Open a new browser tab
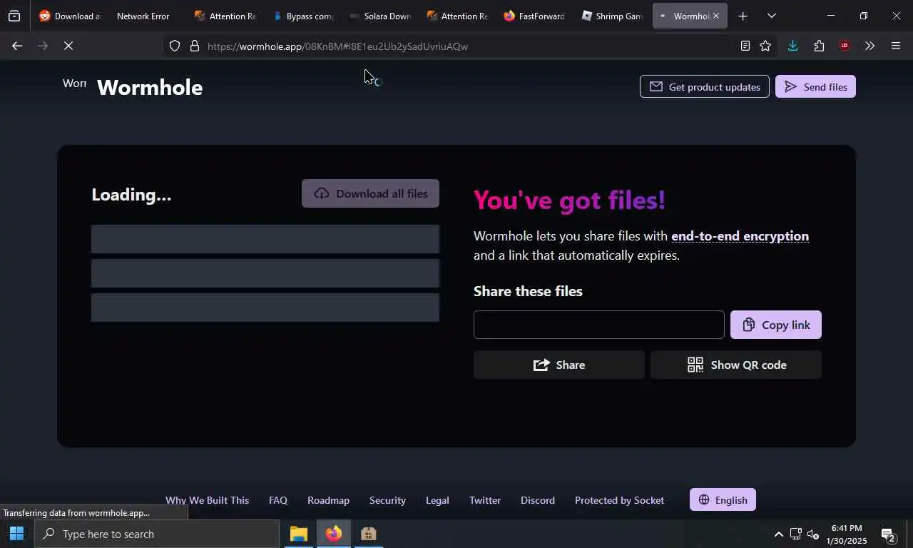The width and height of the screenshot is (913, 548). (x=743, y=16)
